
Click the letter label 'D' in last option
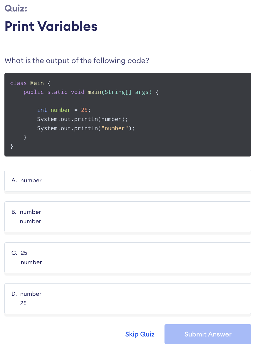(14, 294)
